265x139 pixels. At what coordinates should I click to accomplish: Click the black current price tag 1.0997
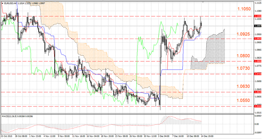pos(258,26)
